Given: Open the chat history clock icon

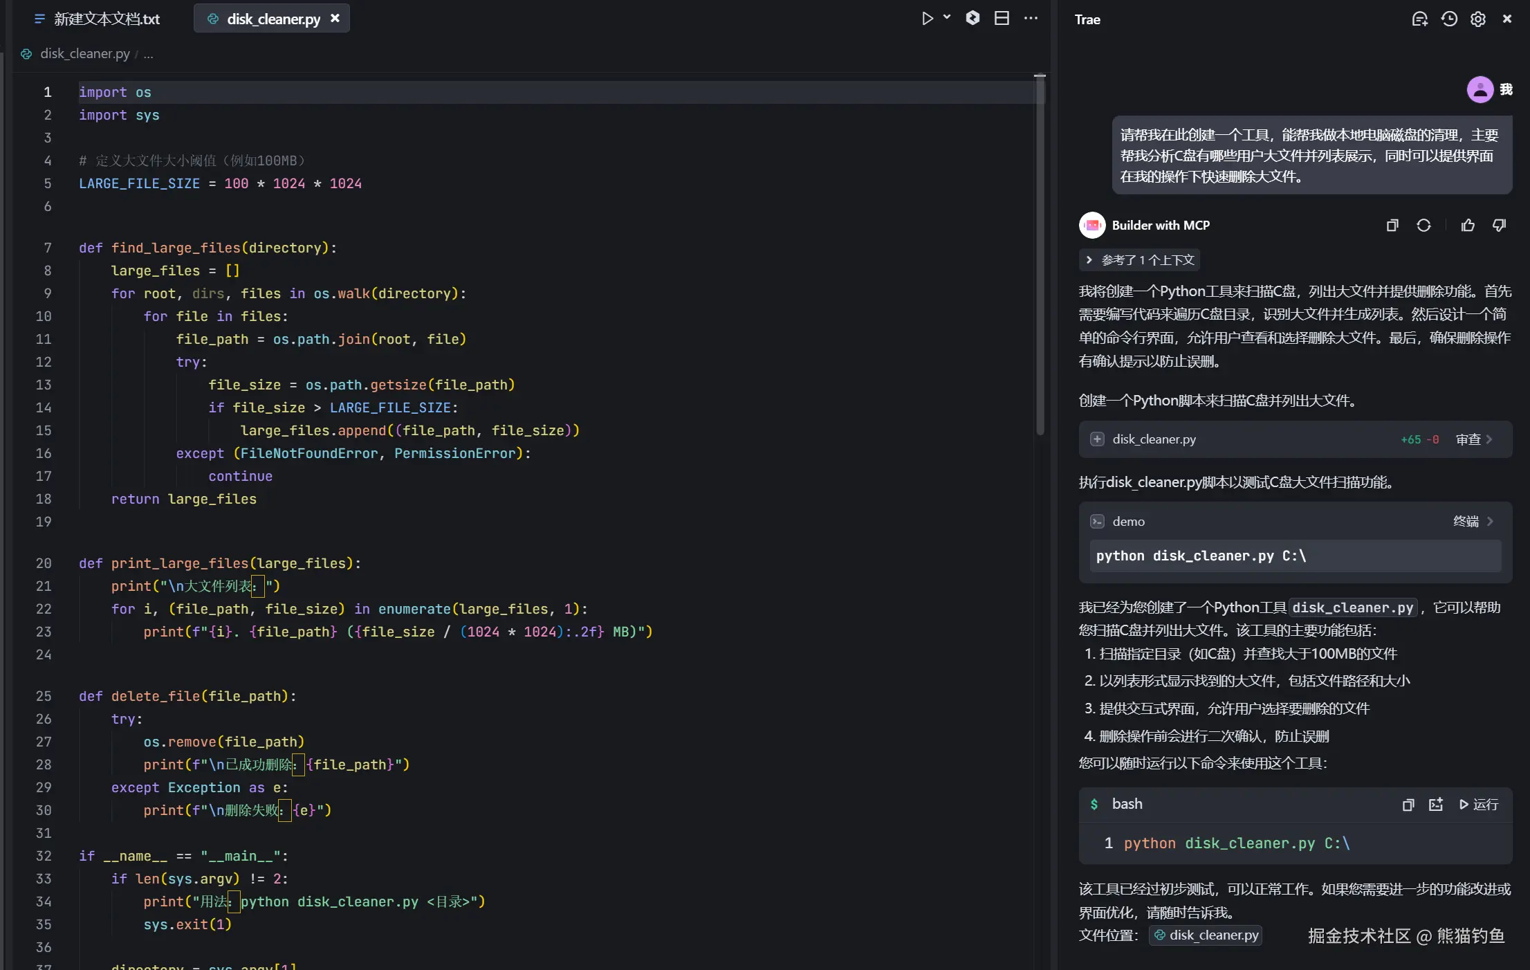Looking at the screenshot, I should [1449, 19].
